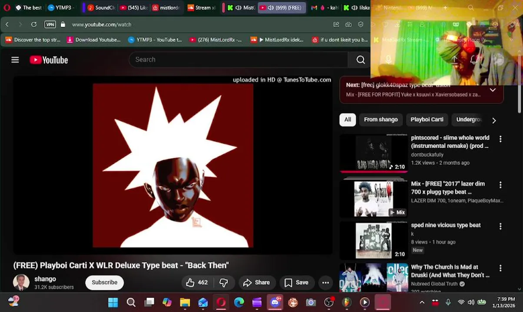Open Discord from the taskbar
523x312 pixels.
pyautogui.click(x=275, y=302)
